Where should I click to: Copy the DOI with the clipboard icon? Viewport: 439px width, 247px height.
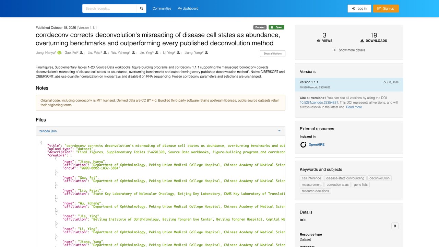pyautogui.click(x=395, y=226)
